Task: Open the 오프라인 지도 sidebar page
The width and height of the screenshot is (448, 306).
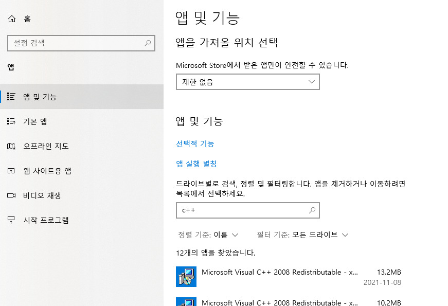Action: 82,146
